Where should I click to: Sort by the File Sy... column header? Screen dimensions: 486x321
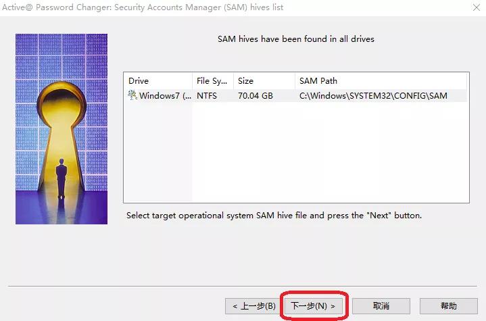pos(212,81)
